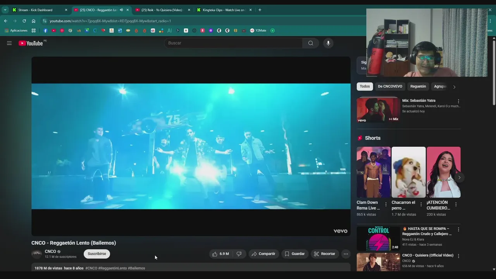Reload the page with browser refresh icon
This screenshot has width=496, height=279.
[24, 21]
